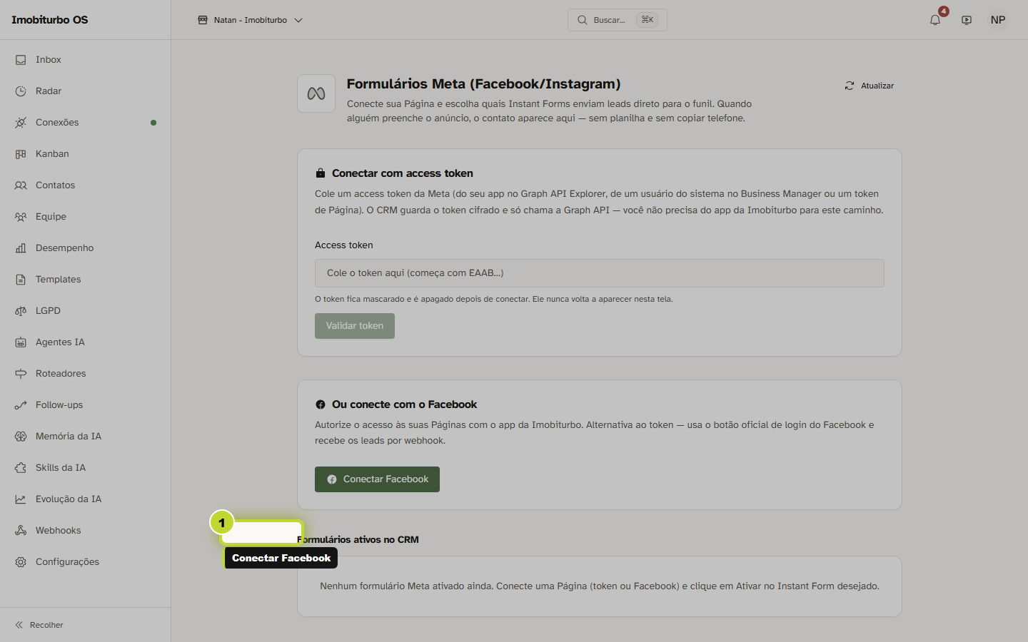Select the Kanban board icon
This screenshot has width=1028, height=642.
[x=21, y=154]
